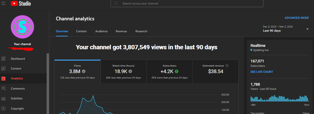Open the Copyright sidebar icon

tap(3, 108)
